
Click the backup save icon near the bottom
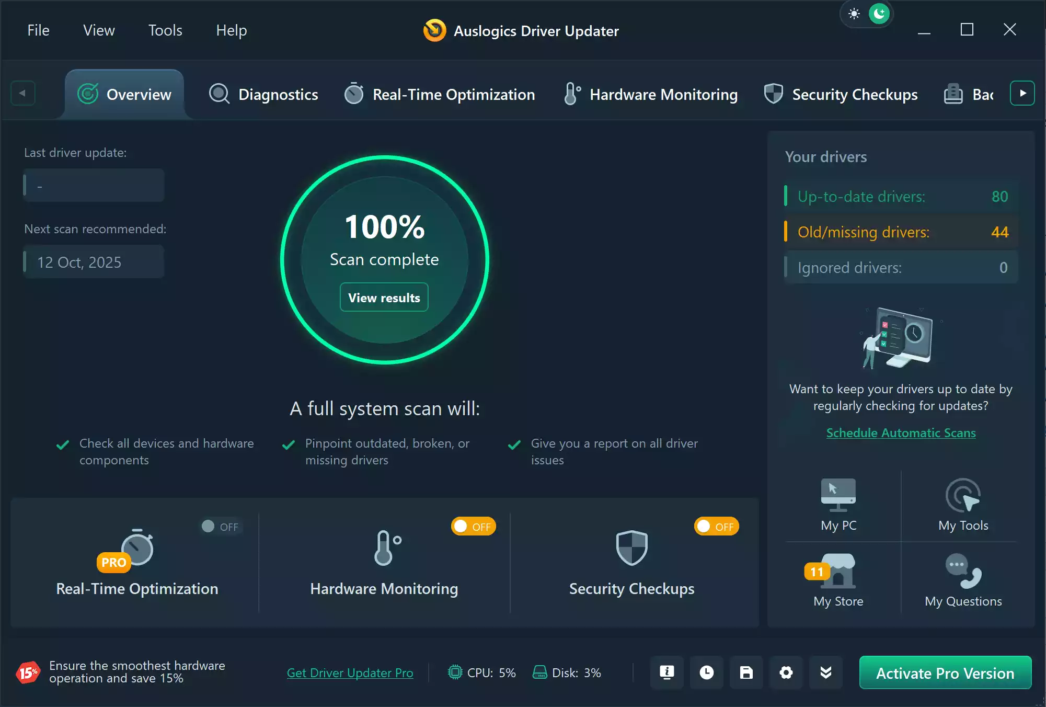coord(746,673)
